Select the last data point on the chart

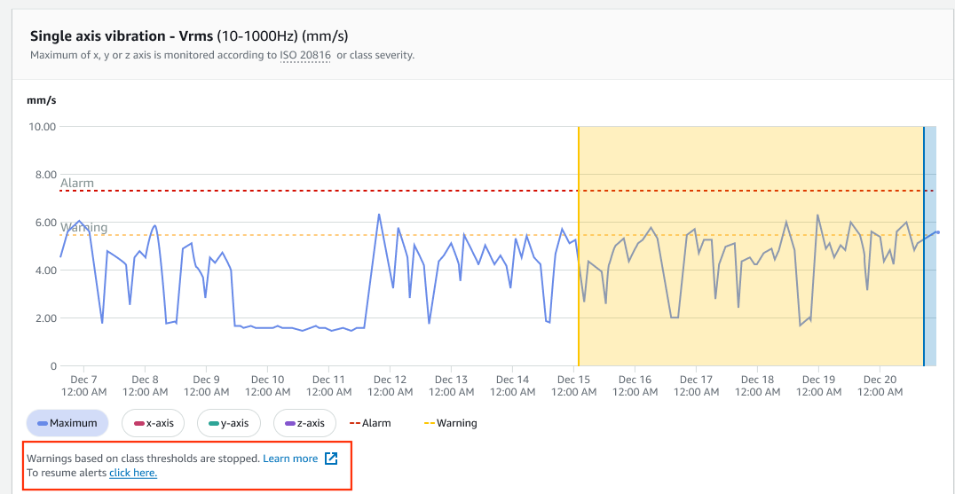938,231
